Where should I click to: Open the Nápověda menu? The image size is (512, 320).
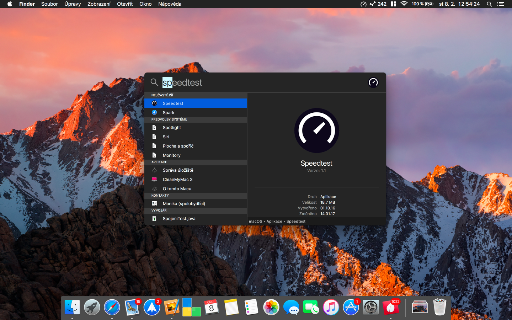point(170,4)
